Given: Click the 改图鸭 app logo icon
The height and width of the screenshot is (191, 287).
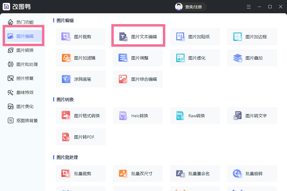Looking at the screenshot, I should click(6, 7).
